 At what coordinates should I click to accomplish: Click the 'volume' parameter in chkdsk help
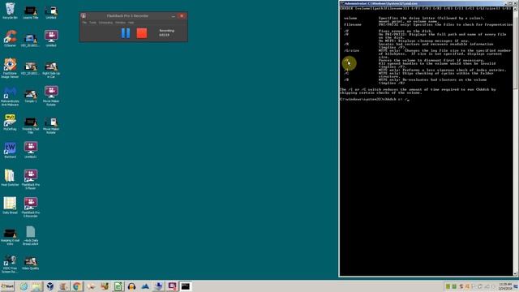click(x=350, y=18)
